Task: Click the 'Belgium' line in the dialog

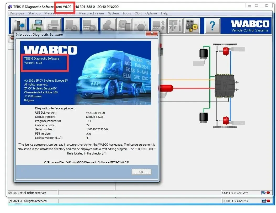Action: tap(29, 100)
